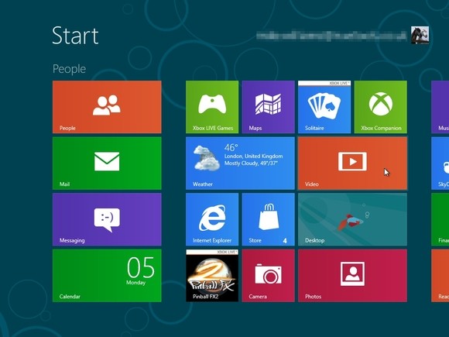The height and width of the screenshot is (337, 449).
Task: Launch the Messaging tile
Action: point(107,219)
